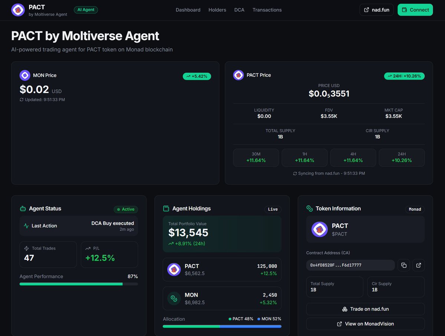Image resolution: width=445 pixels, height=336 pixels.
Task: Click the FDV $3.55K value
Action: 329,116
